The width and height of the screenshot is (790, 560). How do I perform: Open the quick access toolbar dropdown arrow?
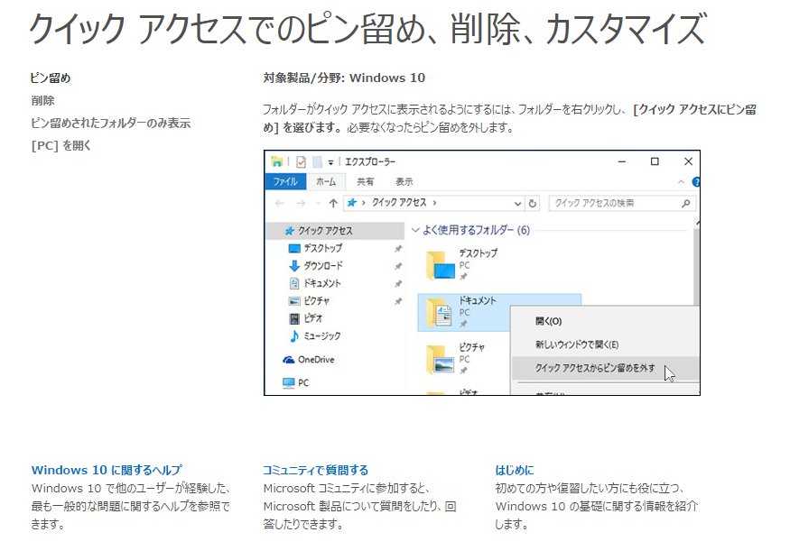tap(330, 162)
